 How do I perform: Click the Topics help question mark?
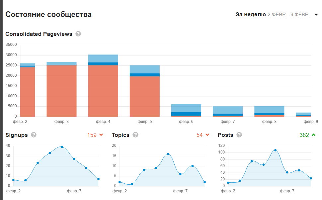coord(135,135)
